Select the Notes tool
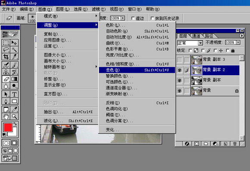 pos(6,110)
